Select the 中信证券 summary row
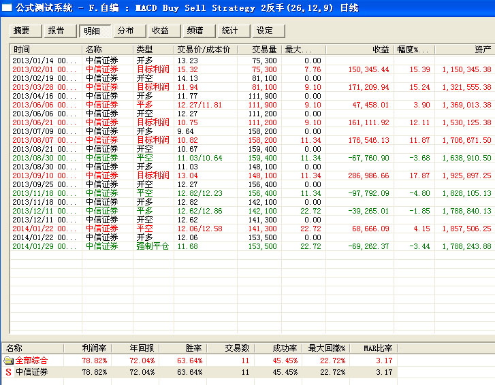The image size is (495, 385). coord(199,372)
